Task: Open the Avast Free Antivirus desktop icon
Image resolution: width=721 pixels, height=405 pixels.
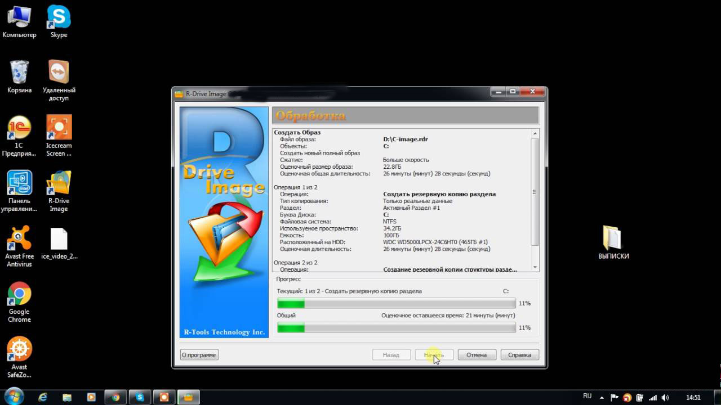Action: [x=19, y=246]
